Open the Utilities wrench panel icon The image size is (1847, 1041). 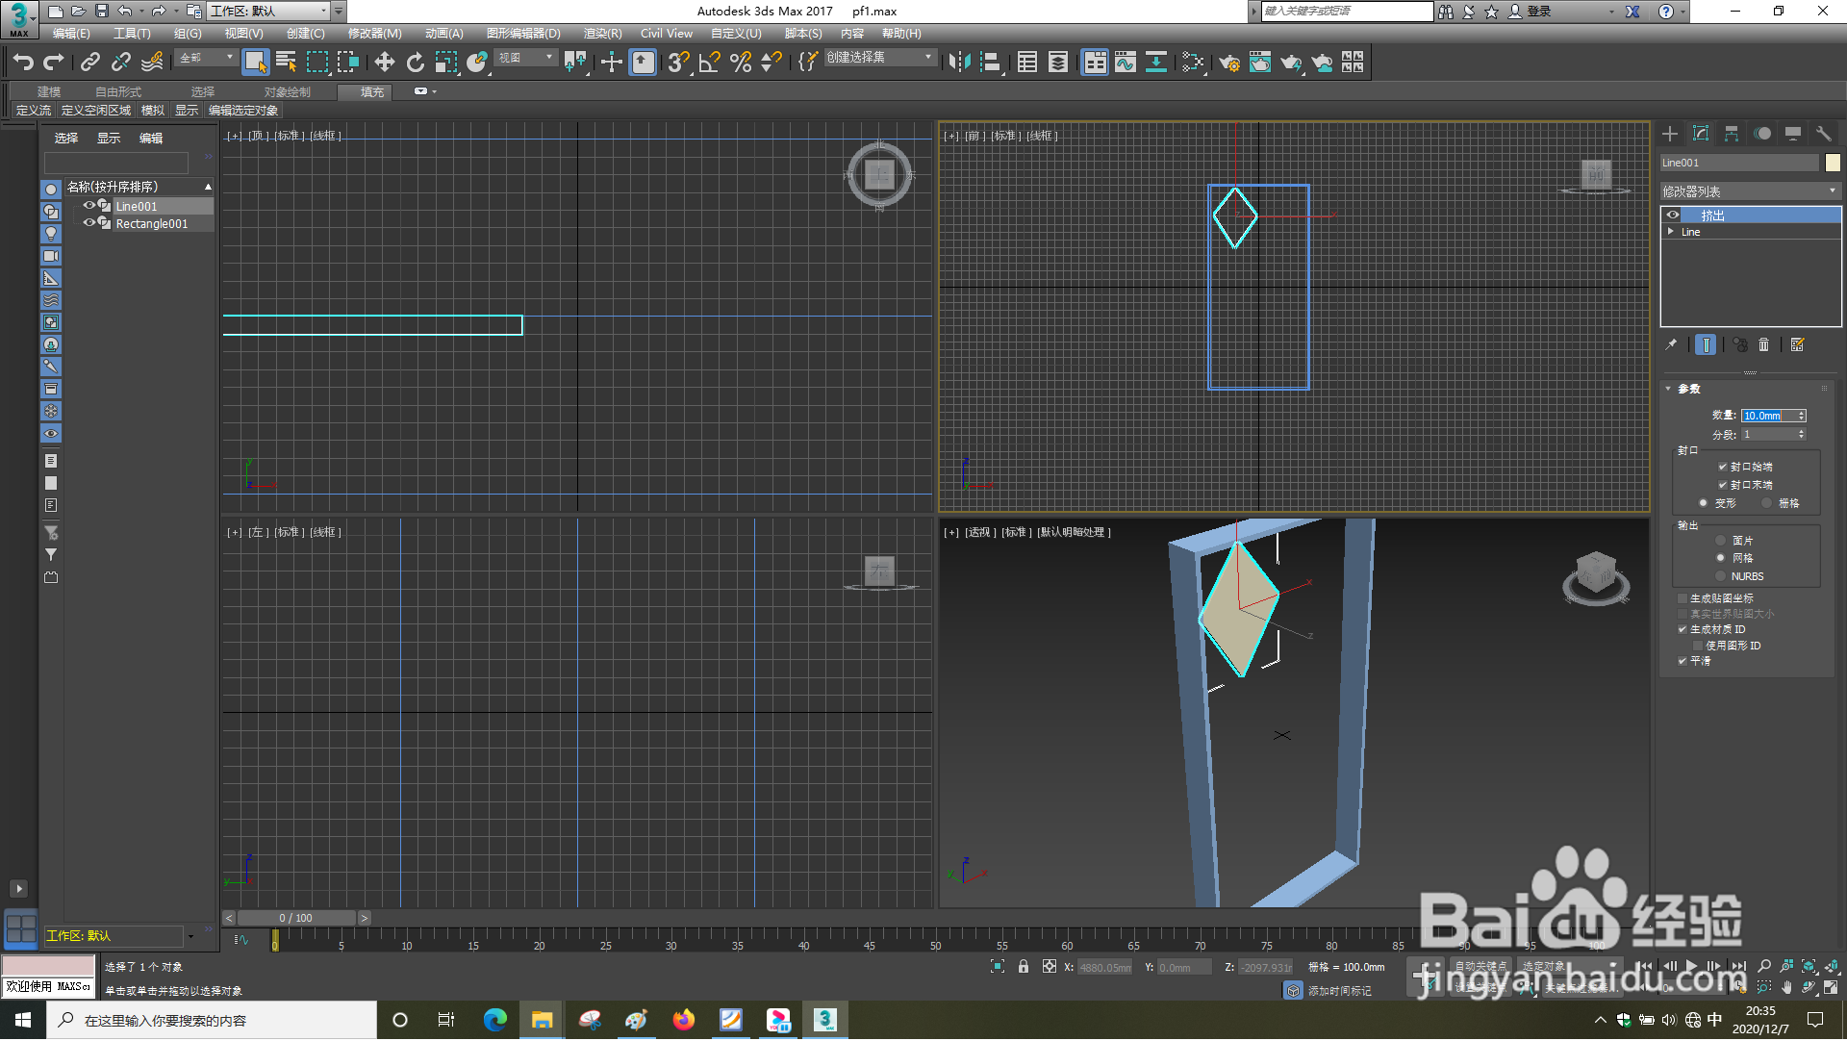pyautogui.click(x=1823, y=134)
